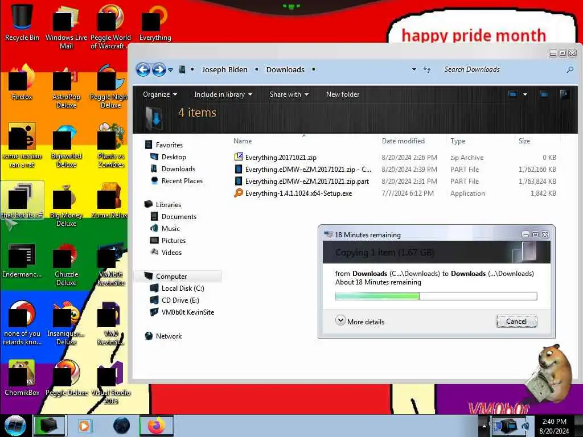Click Downloads breadcrumb in address bar

point(285,69)
